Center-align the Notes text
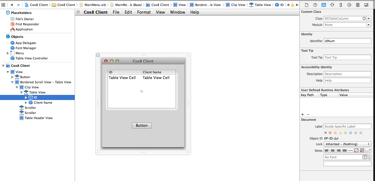Viewport: 375px width, 181px height. [333, 150]
